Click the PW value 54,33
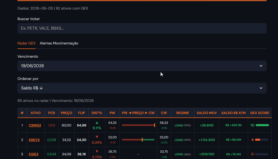This screenshot has height=159, width=278. [112, 123]
